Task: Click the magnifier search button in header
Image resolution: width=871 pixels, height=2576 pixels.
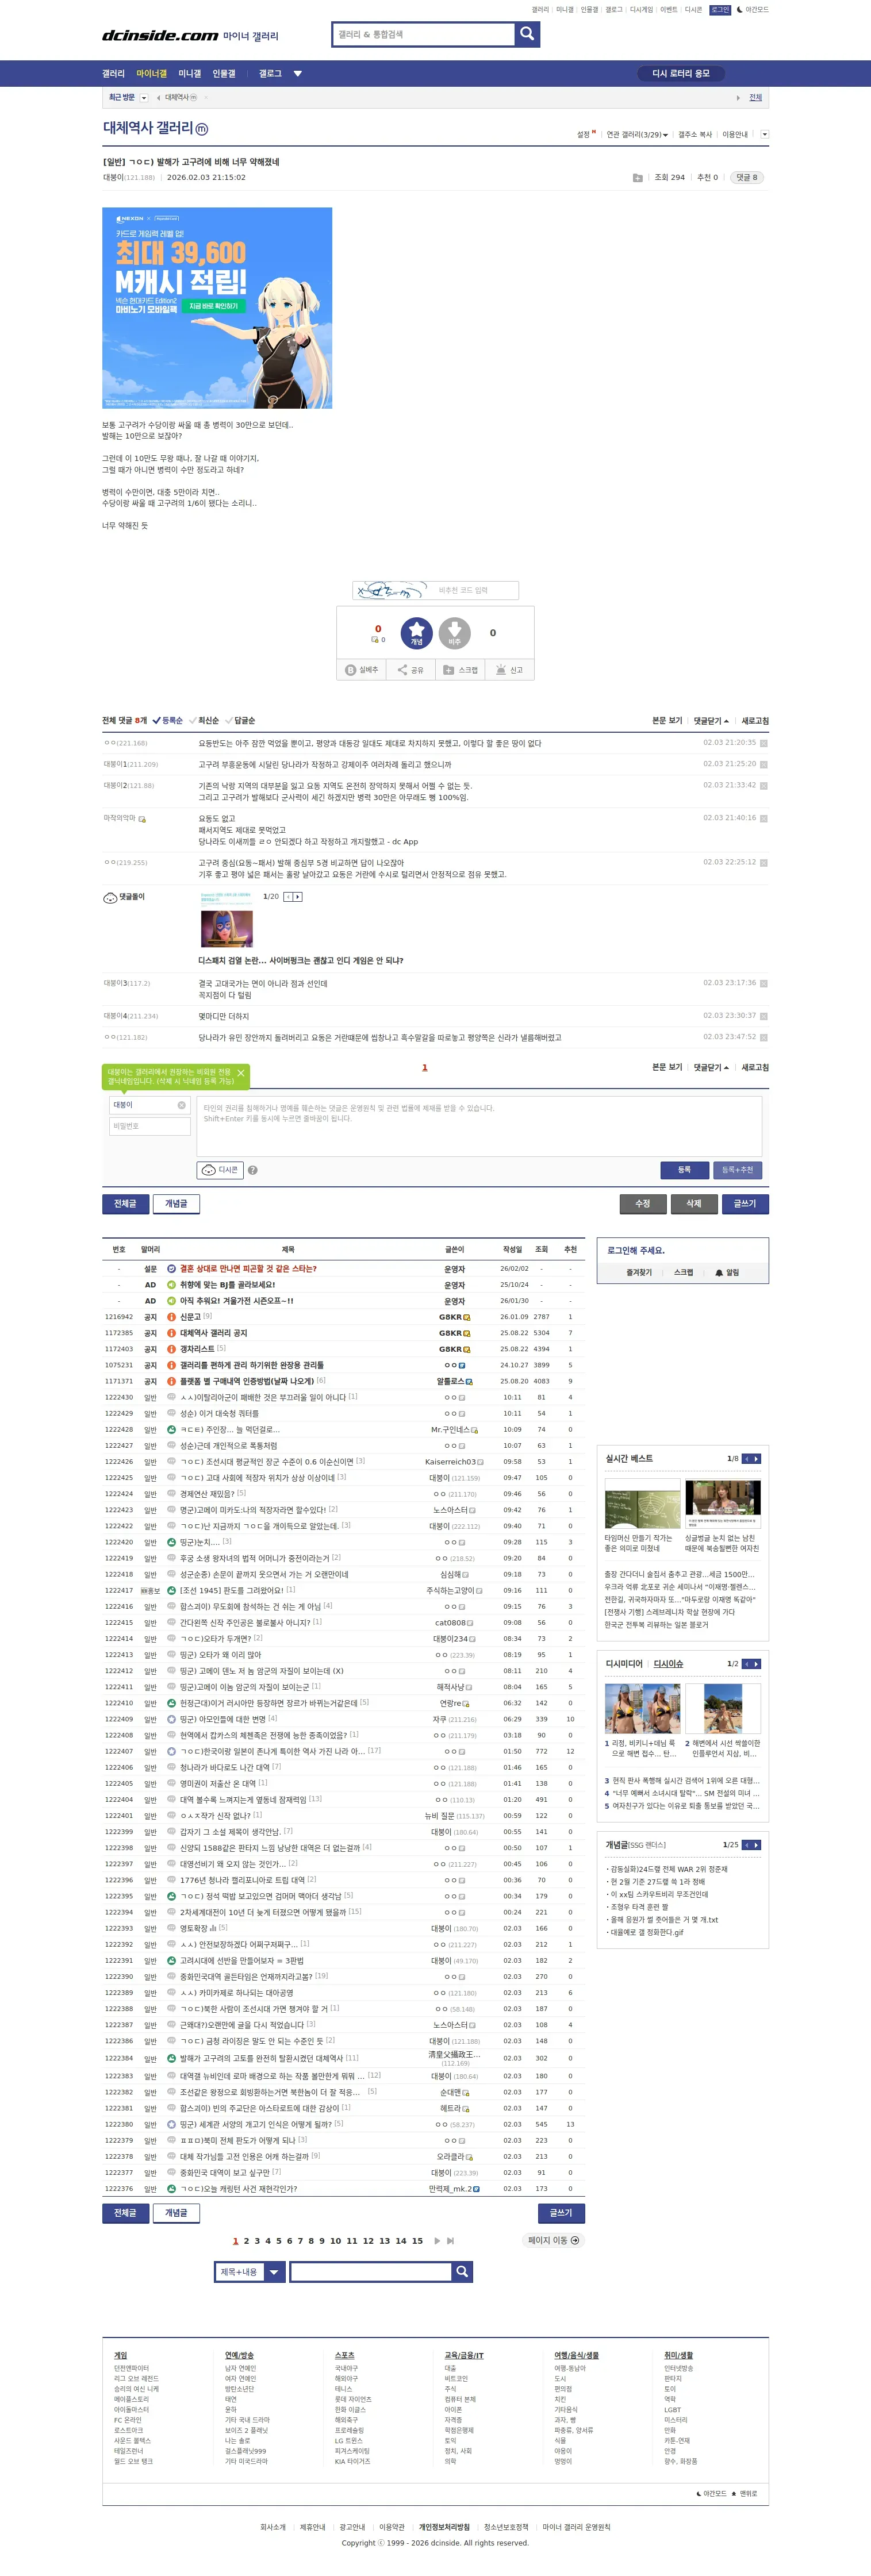Action: [x=527, y=35]
